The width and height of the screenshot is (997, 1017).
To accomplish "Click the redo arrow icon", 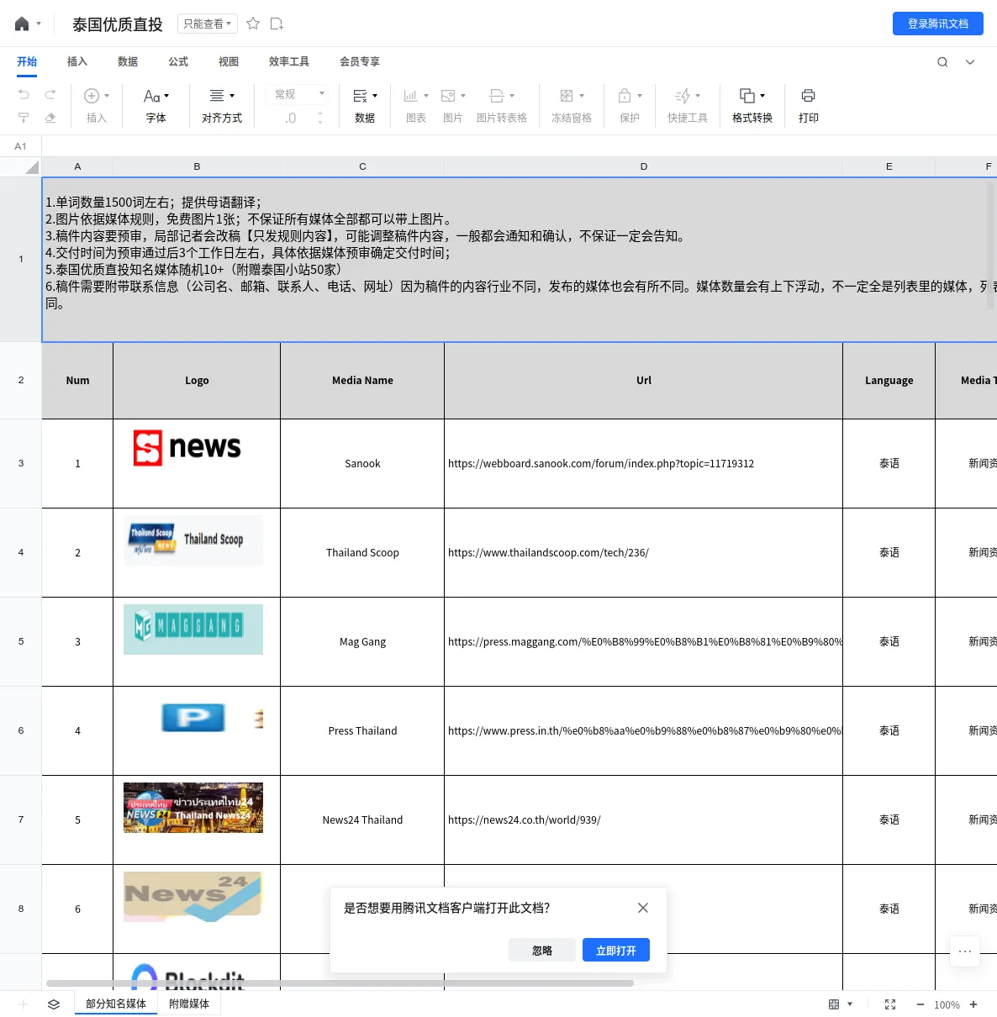I will point(50,94).
